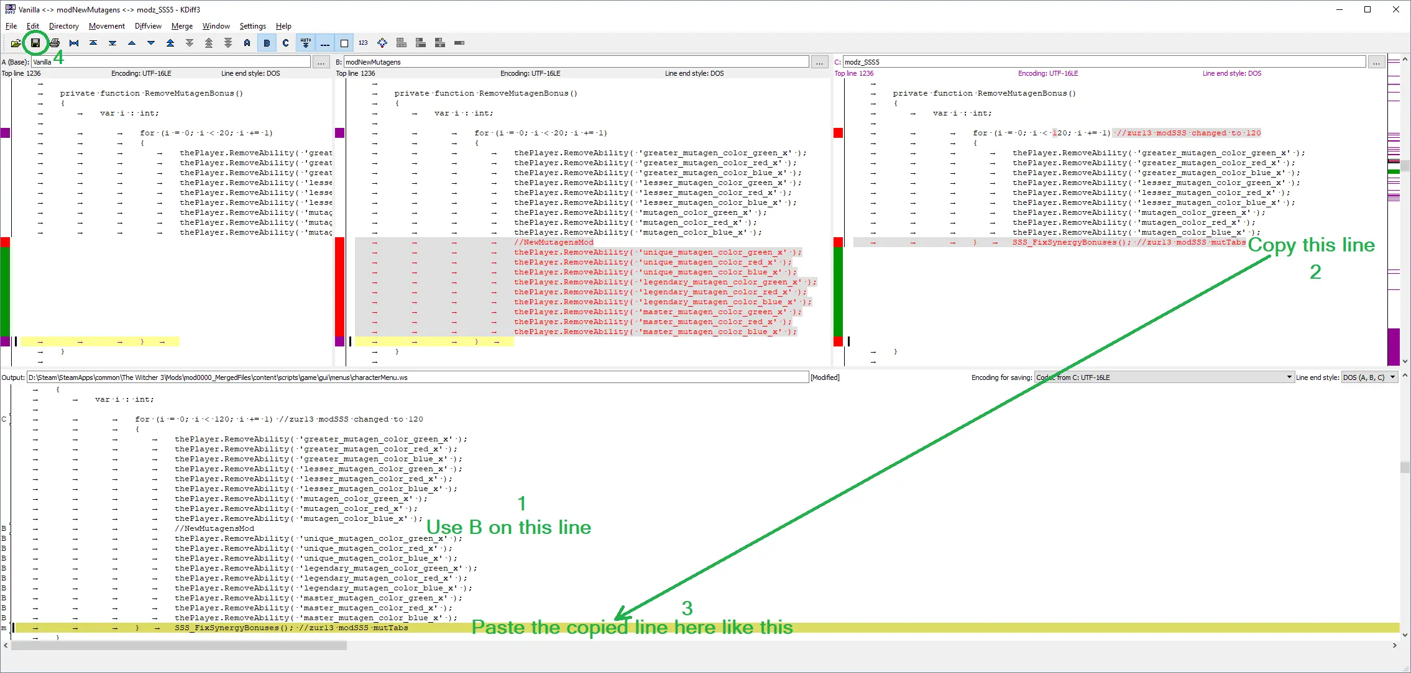
Task: Toggle select lines from B button
Action: pos(267,43)
